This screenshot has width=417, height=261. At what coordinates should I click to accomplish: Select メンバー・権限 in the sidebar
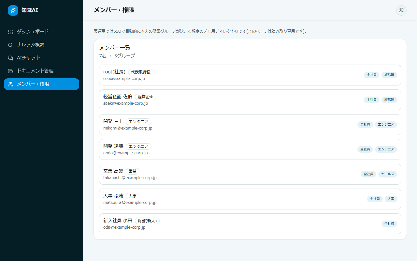pos(41,84)
